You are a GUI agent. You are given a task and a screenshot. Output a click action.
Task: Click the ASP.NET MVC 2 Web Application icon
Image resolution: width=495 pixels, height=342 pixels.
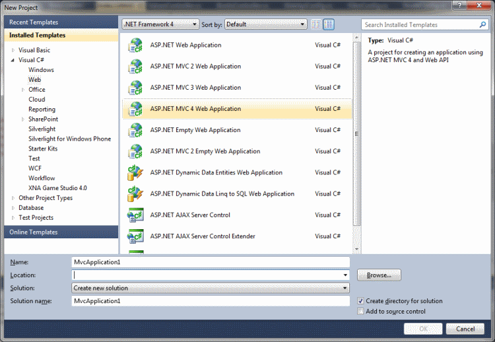coord(135,66)
